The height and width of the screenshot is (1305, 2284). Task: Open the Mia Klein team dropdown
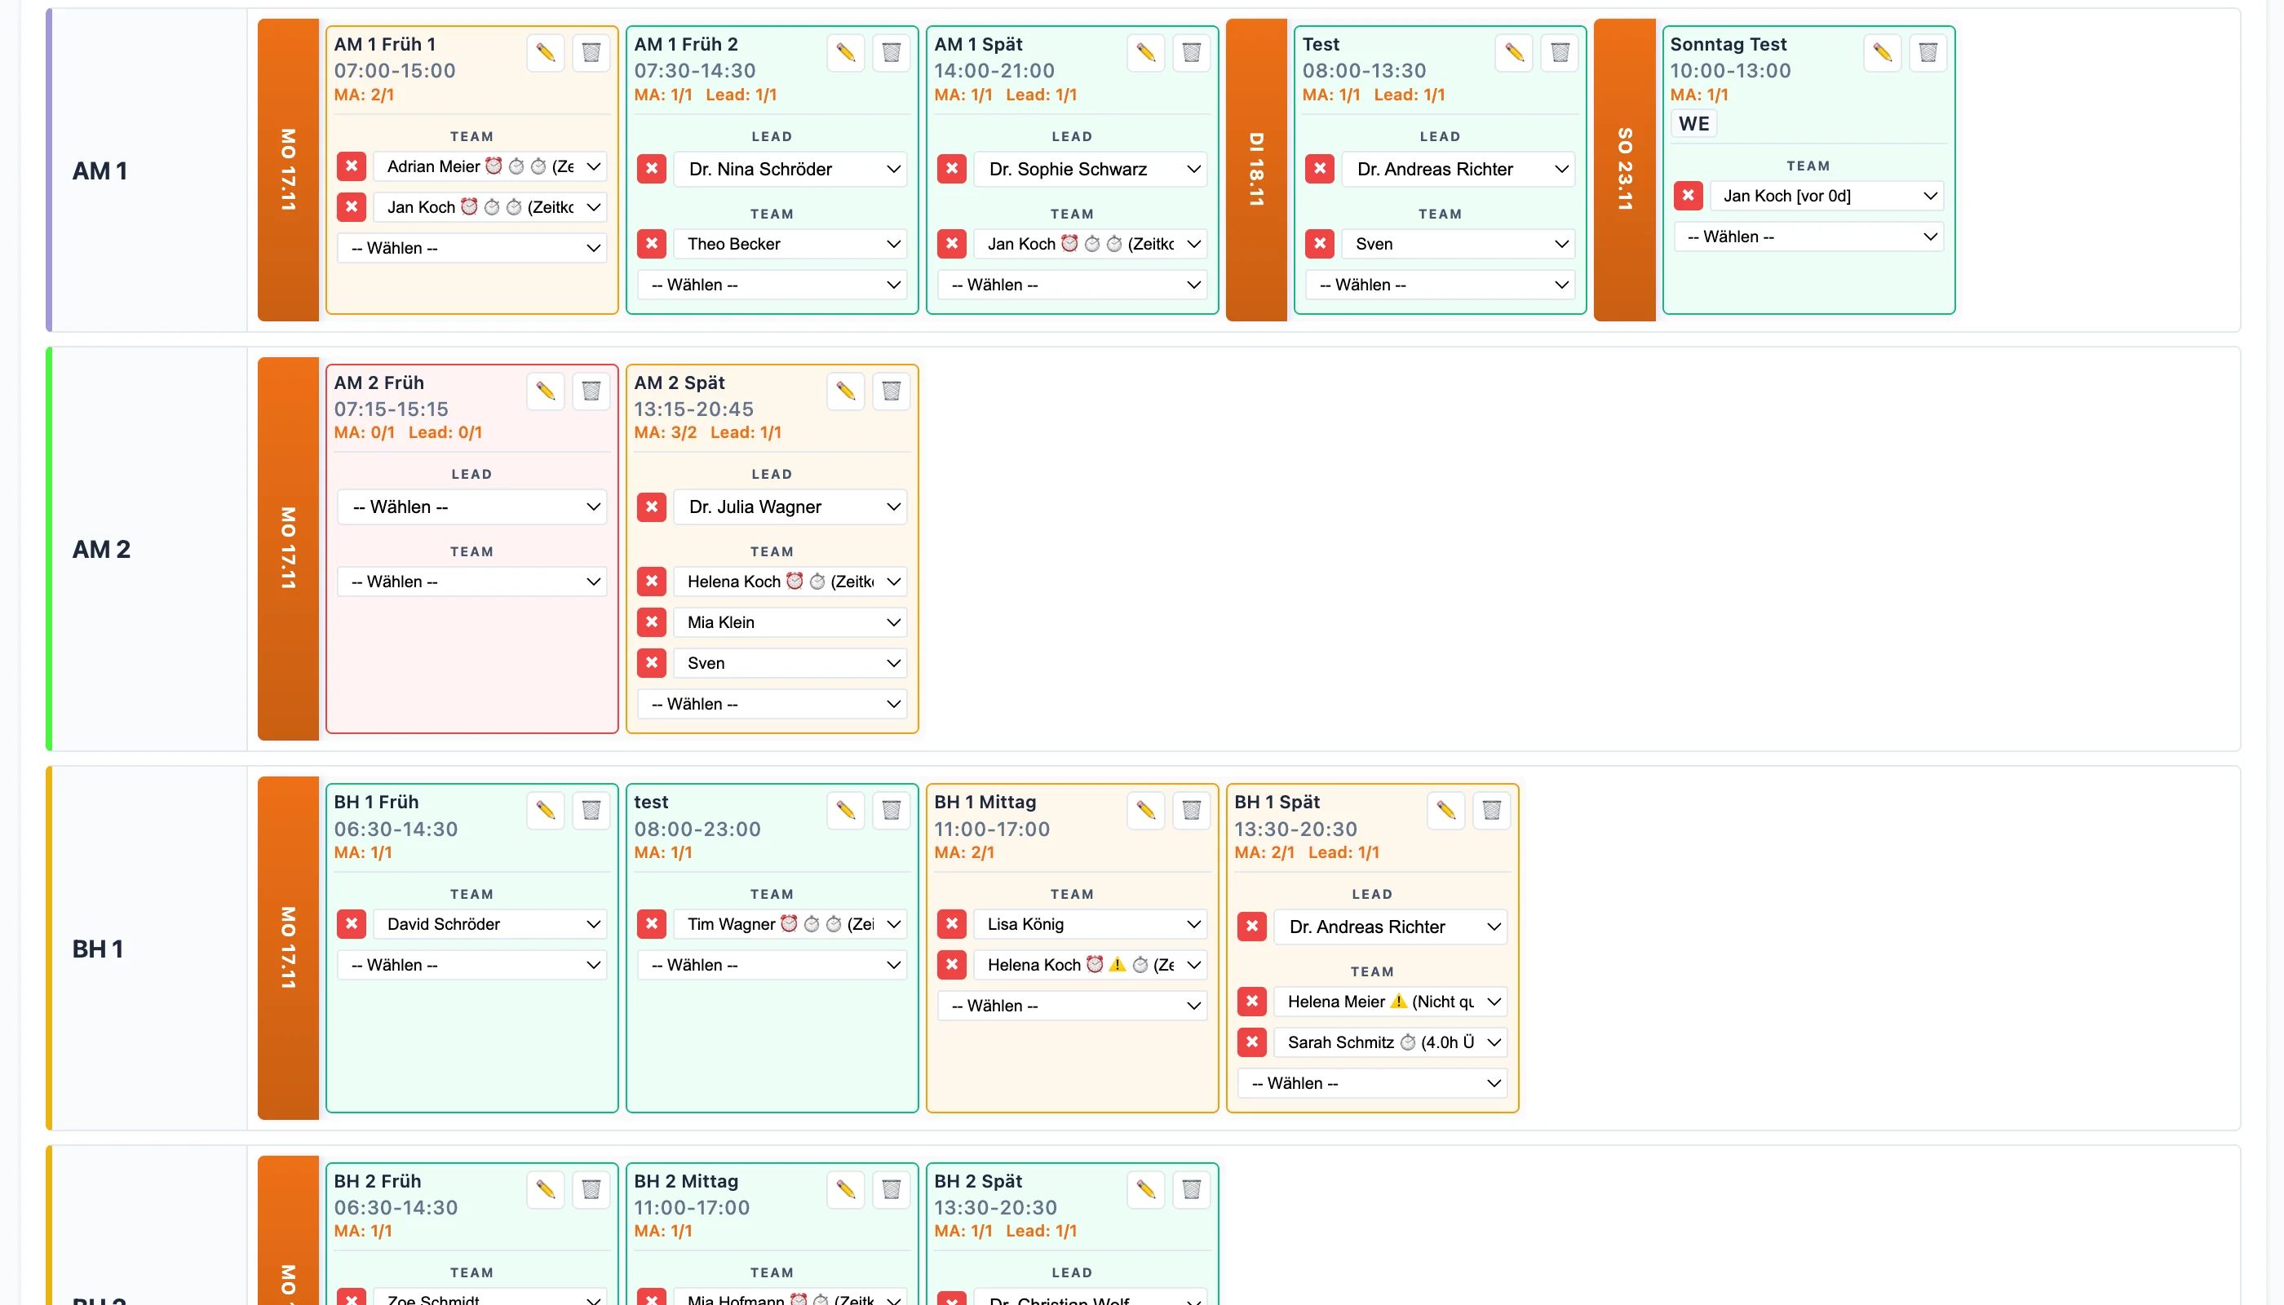pos(790,622)
